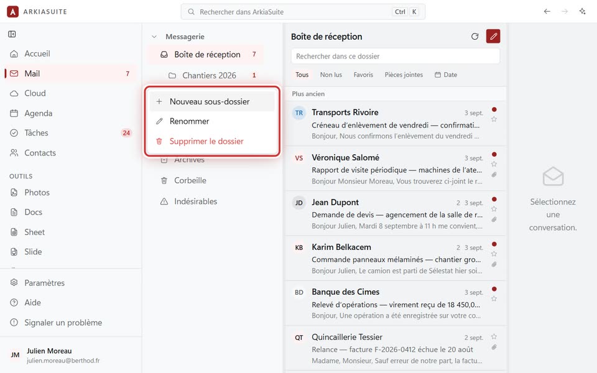Mark Jean Dupont's message as favorite
Viewport: 597px width, 373px height.
pyautogui.click(x=494, y=209)
